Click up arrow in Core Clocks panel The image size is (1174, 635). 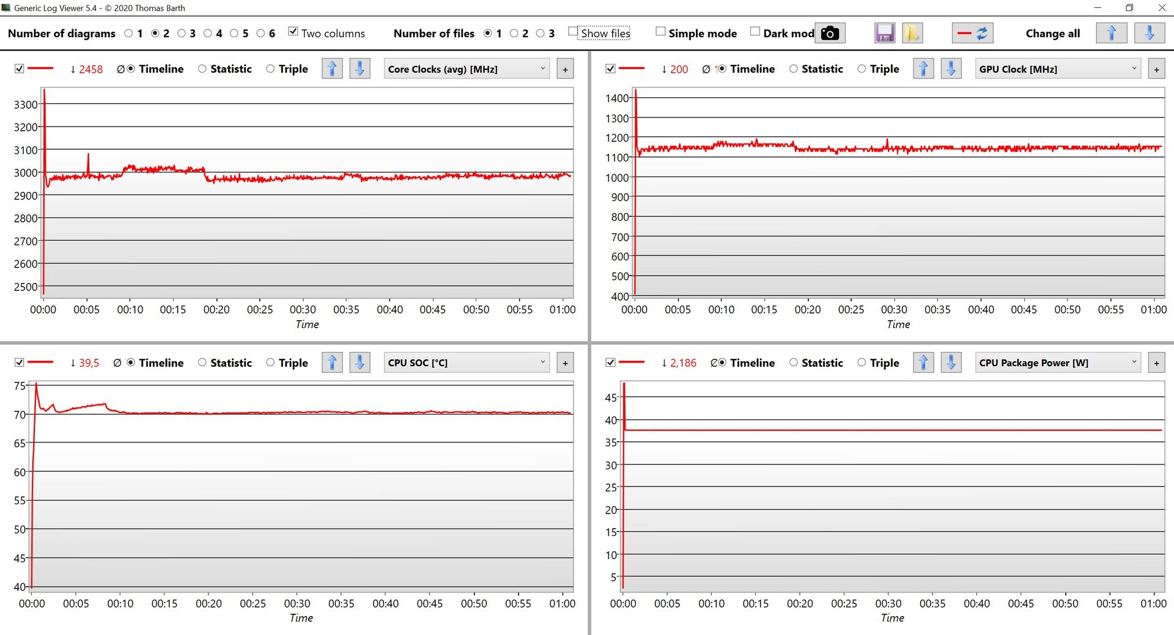pyautogui.click(x=332, y=68)
